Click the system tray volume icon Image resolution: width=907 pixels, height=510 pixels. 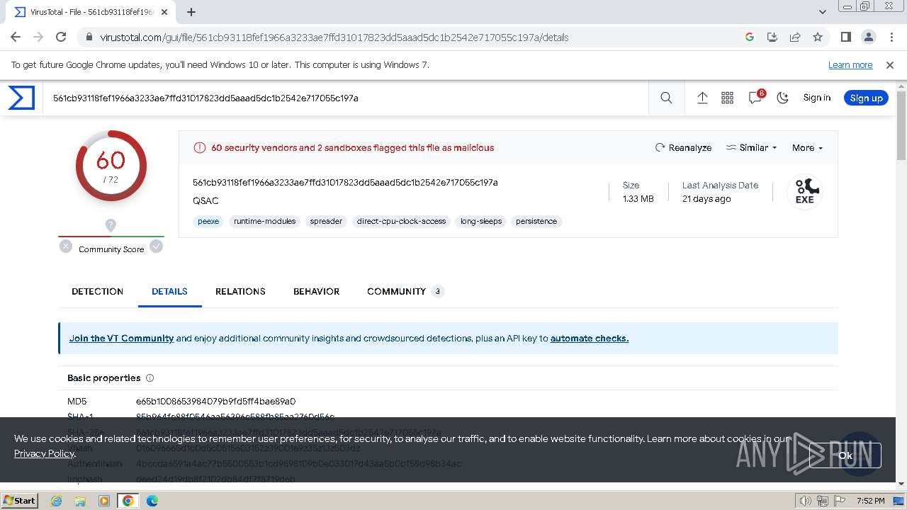click(x=805, y=501)
